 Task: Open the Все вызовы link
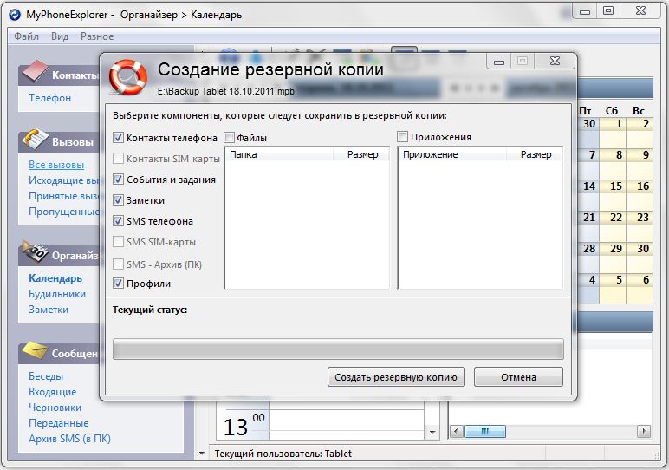click(x=56, y=165)
